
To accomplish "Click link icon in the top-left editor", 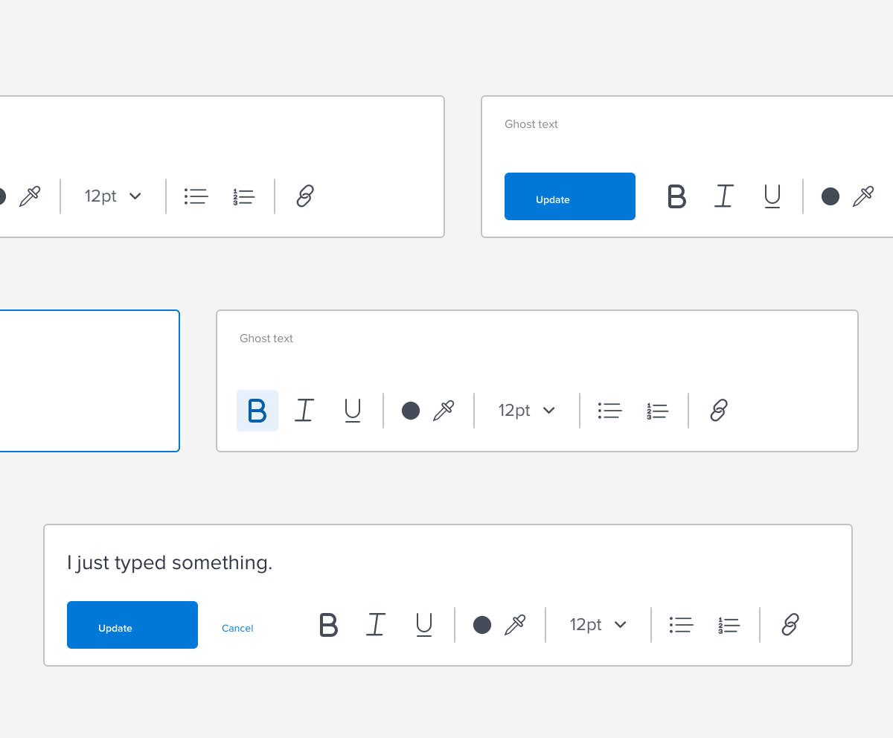I will 305,196.
